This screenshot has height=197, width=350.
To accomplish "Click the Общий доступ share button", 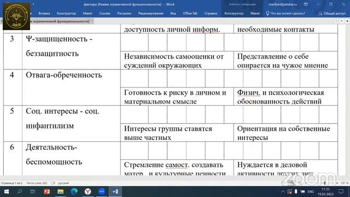I will 332,13.
